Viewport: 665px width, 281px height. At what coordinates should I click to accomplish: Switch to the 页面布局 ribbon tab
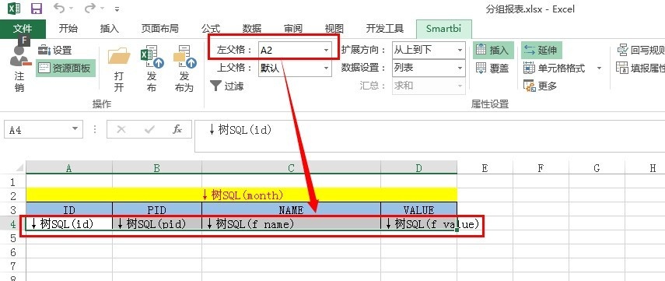[159, 29]
